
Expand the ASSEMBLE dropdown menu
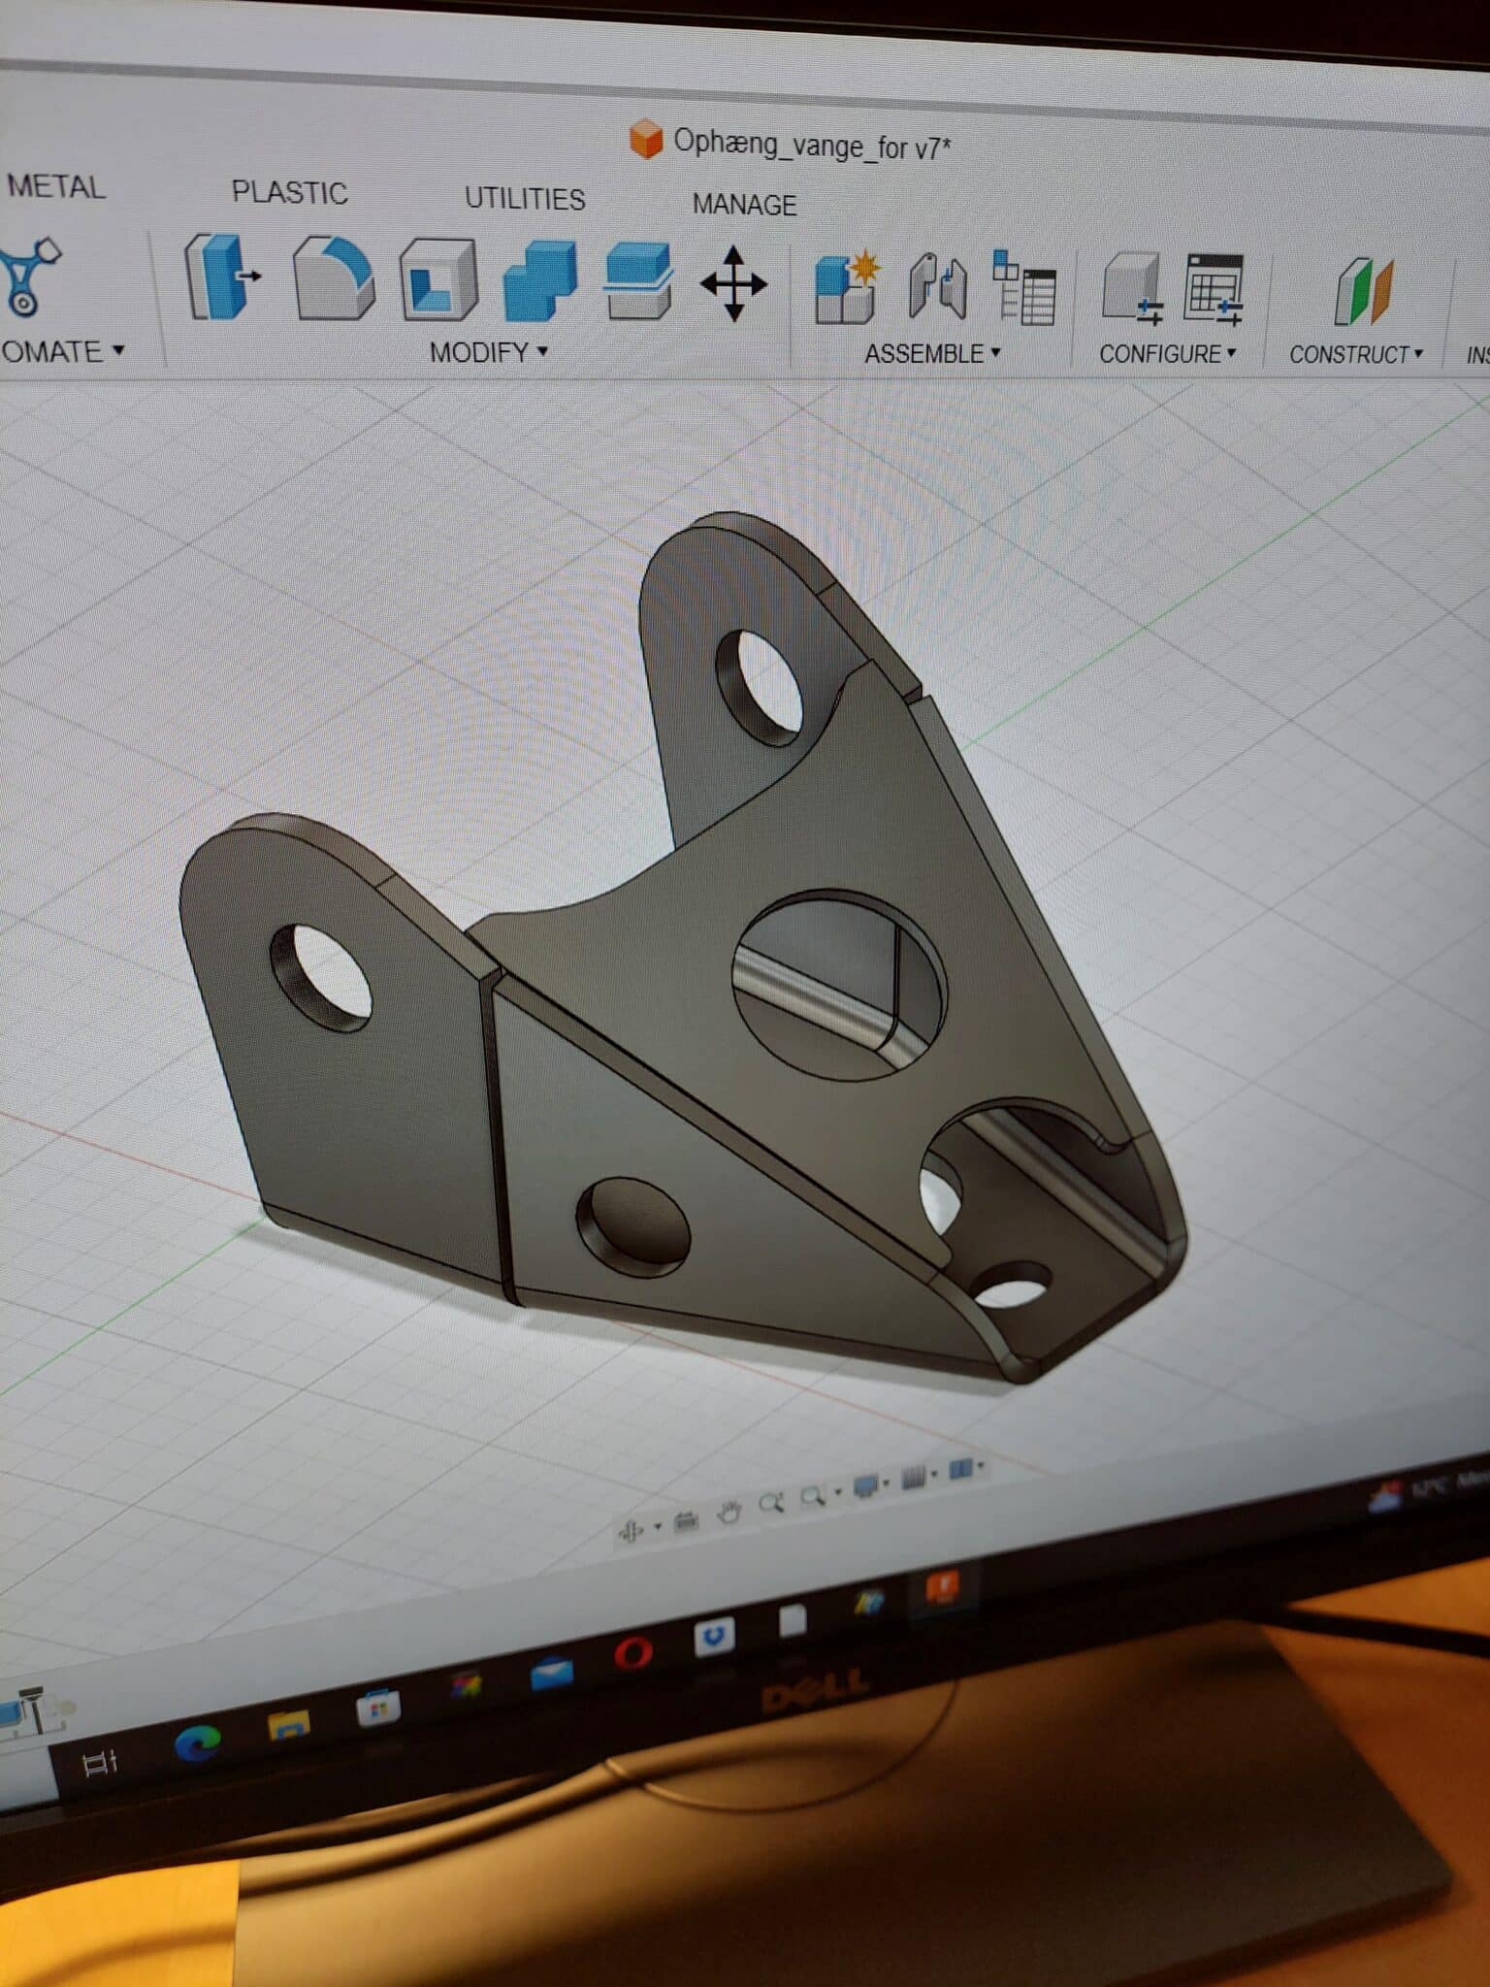(x=931, y=354)
